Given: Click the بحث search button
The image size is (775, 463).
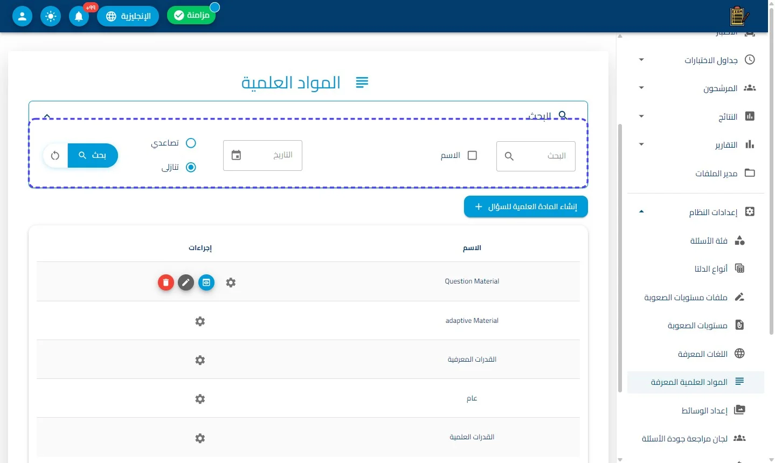Looking at the screenshot, I should click(x=93, y=155).
